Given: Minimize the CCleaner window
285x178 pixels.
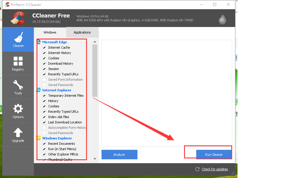Looking at the screenshot, I should 201,4.
